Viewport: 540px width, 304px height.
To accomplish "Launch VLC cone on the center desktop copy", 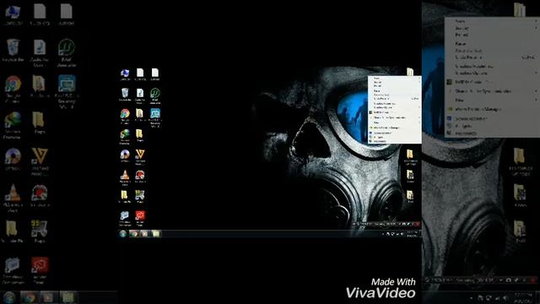I will pos(125,175).
